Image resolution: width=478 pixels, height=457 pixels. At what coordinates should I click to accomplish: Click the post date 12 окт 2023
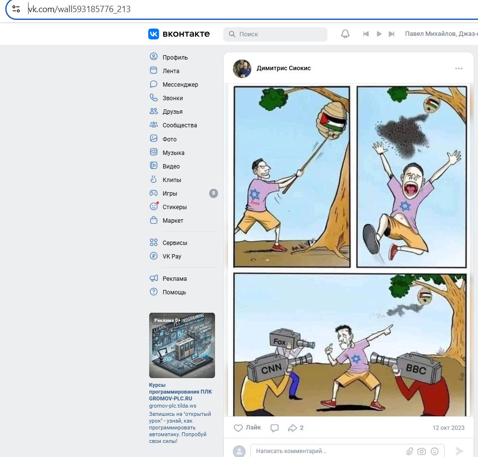[448, 428]
